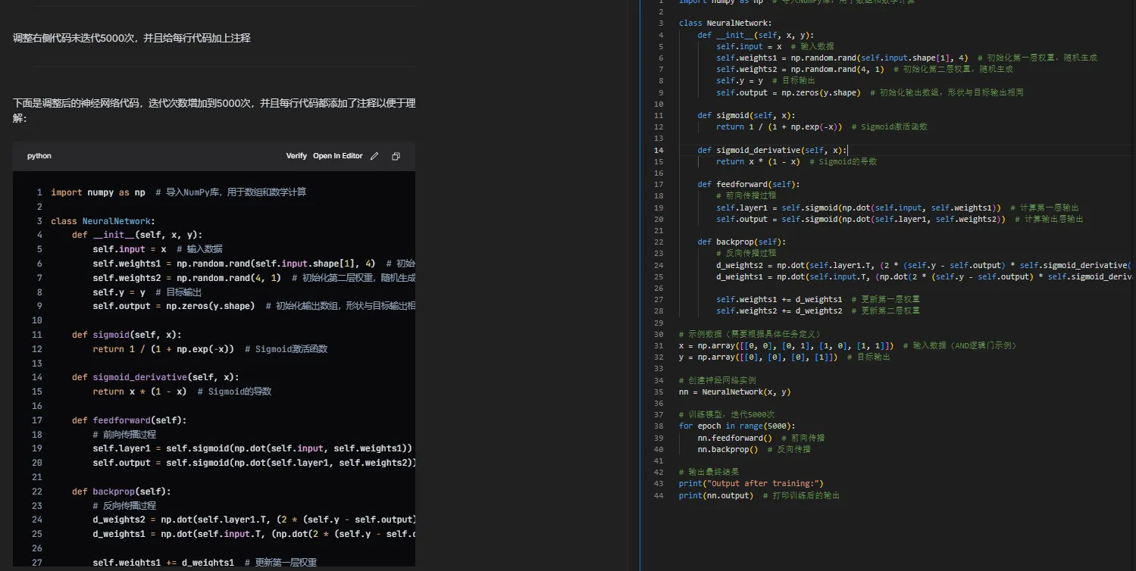1136x571 pixels.
Task: Click the python language label in block header
Action: coord(39,156)
